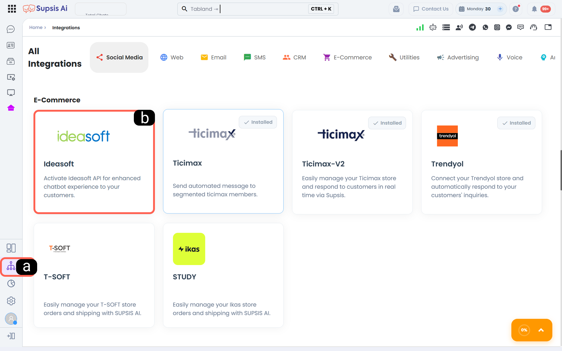
Task: Open the layout panels icon in the sidebar
Action: 11,248
